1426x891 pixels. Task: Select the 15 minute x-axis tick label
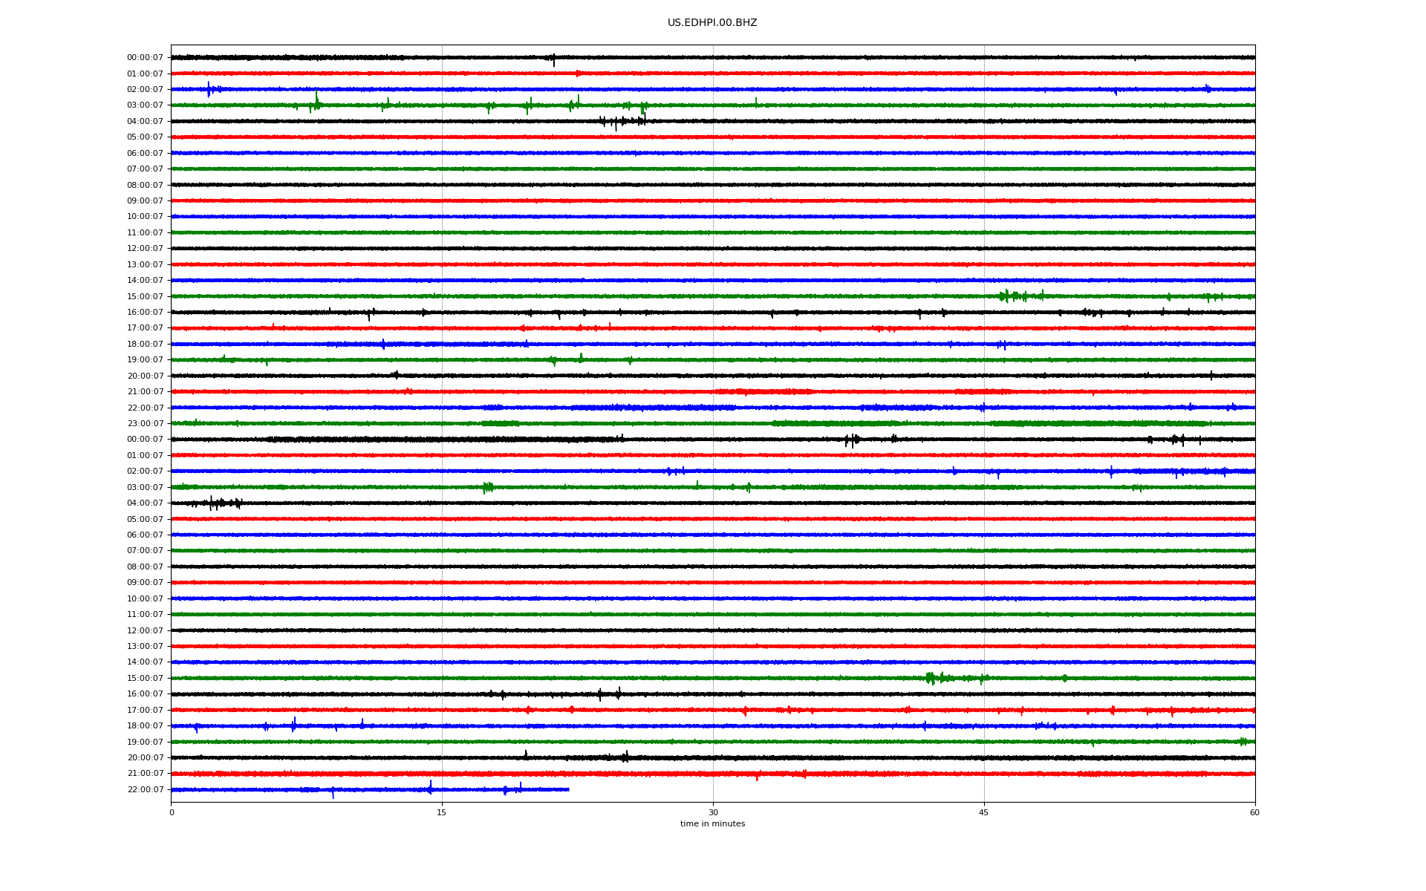click(x=442, y=812)
